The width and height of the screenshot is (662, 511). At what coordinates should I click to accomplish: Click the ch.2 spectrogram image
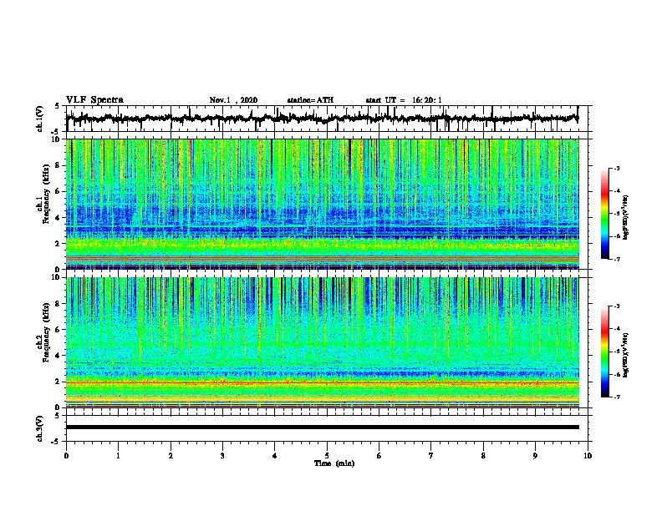(x=323, y=342)
